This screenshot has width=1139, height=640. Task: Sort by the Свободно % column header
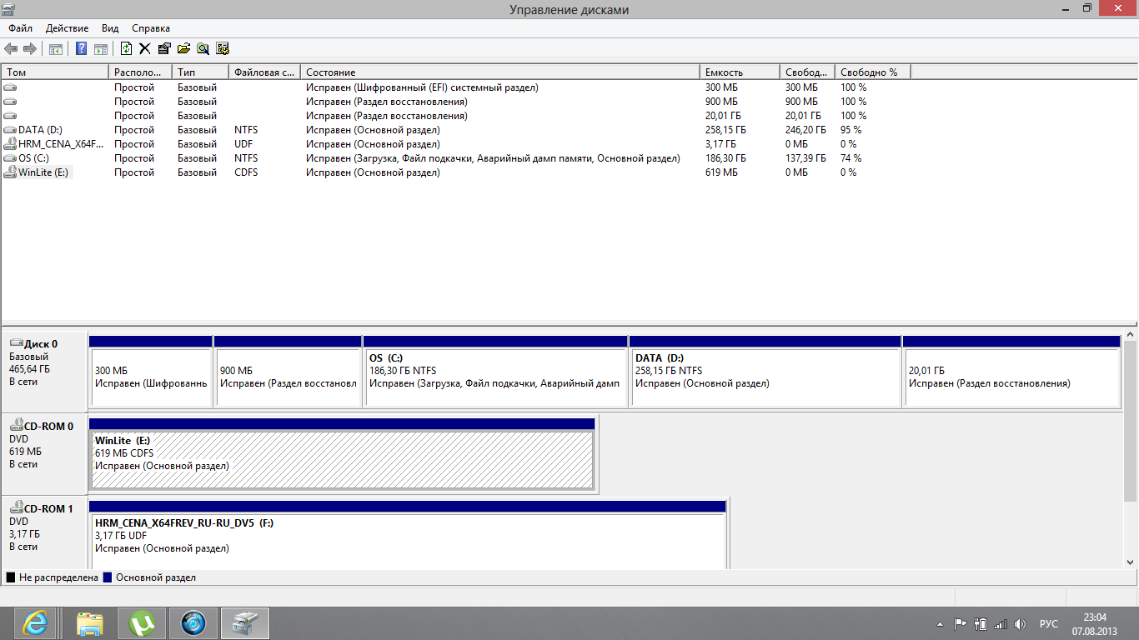coord(872,72)
